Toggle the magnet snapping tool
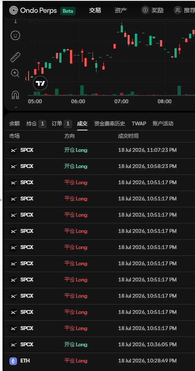Image resolution: width=195 pixels, height=371 pixels. tap(15, 95)
